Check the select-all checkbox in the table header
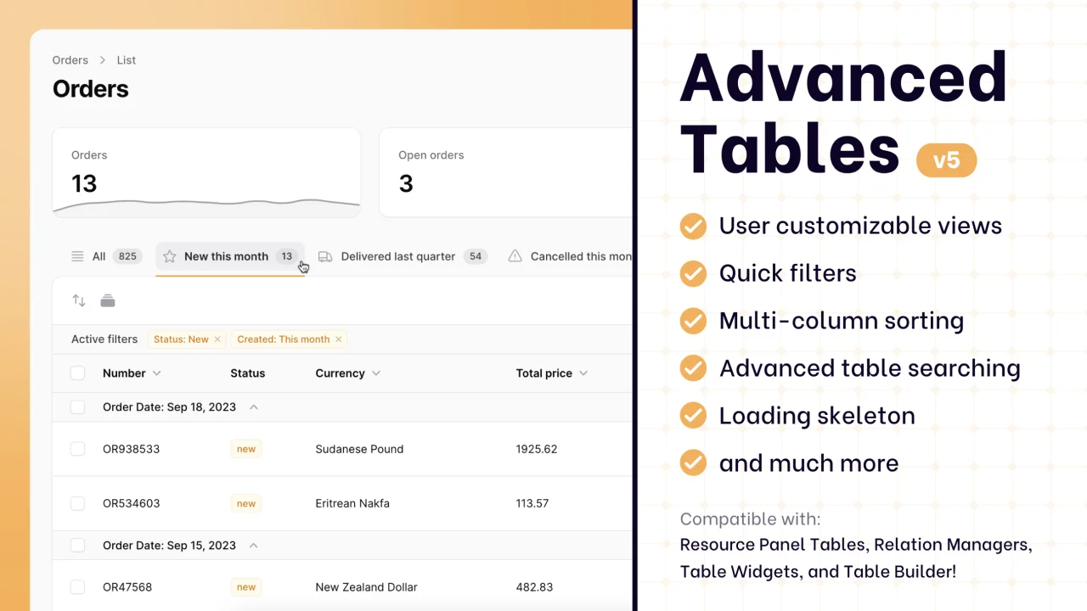The height and width of the screenshot is (611, 1087). [77, 373]
